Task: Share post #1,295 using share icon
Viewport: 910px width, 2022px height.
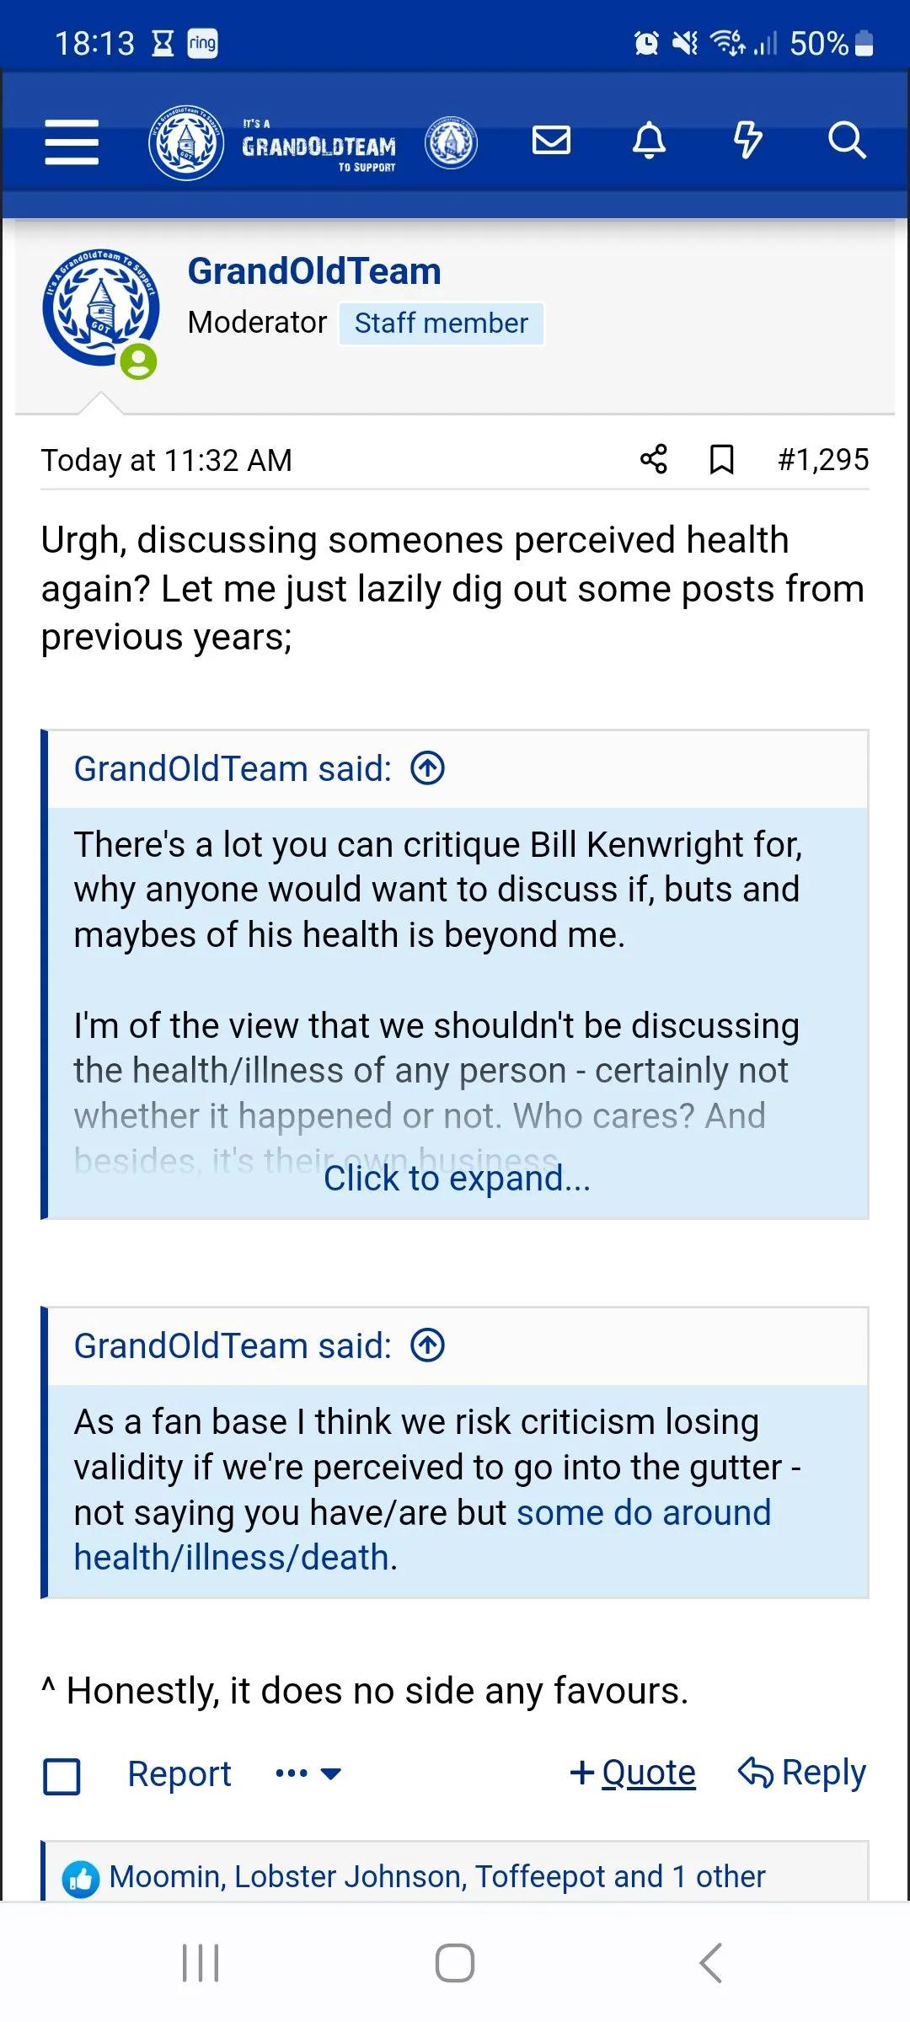Action: click(x=653, y=459)
